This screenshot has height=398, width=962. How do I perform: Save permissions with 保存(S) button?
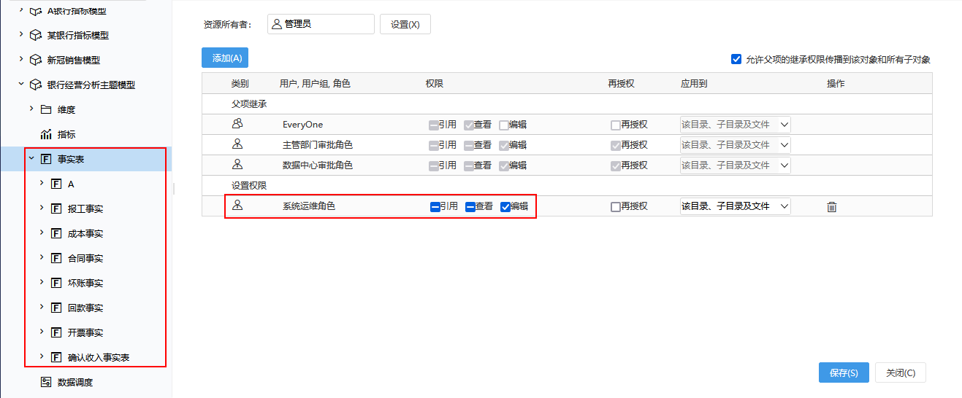click(844, 372)
